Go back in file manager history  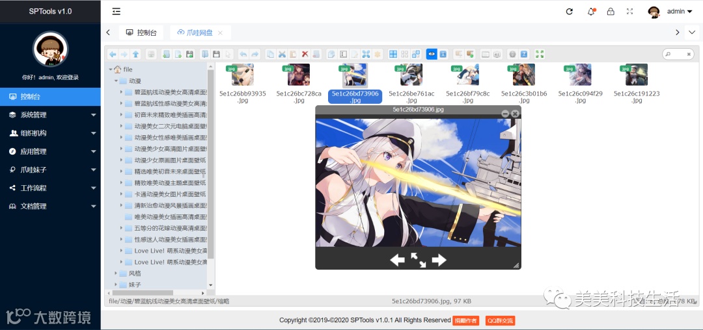click(113, 54)
